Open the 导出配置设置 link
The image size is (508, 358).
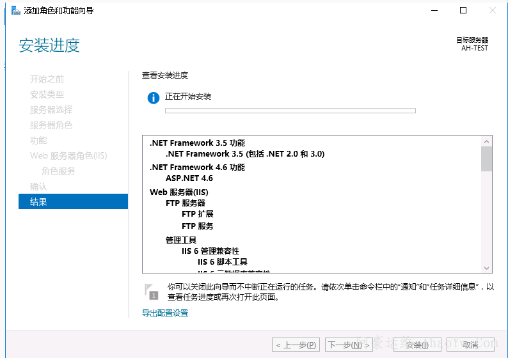point(165,313)
